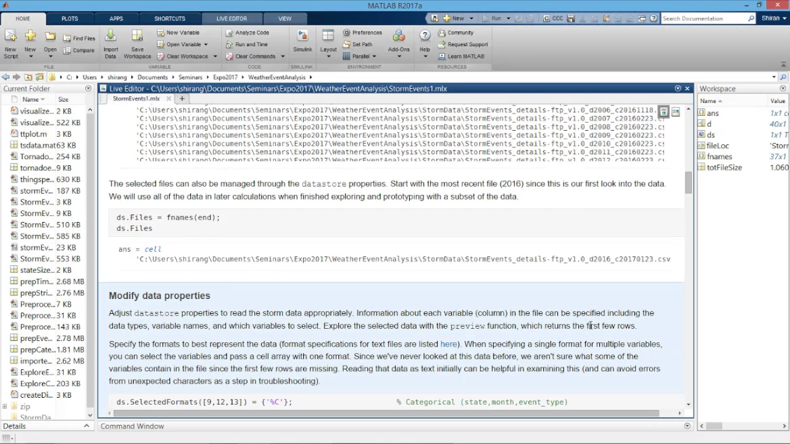Open the Current Folder panel actions menu
790x444 pixels.
coord(88,89)
